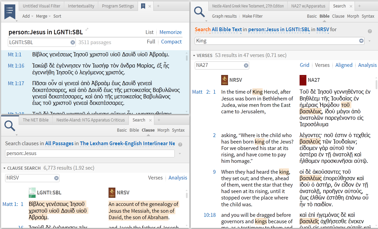This screenshot has height=229, width=378.
Task: Click the NRSV book cover icon in Bible results
Action: pos(224,80)
